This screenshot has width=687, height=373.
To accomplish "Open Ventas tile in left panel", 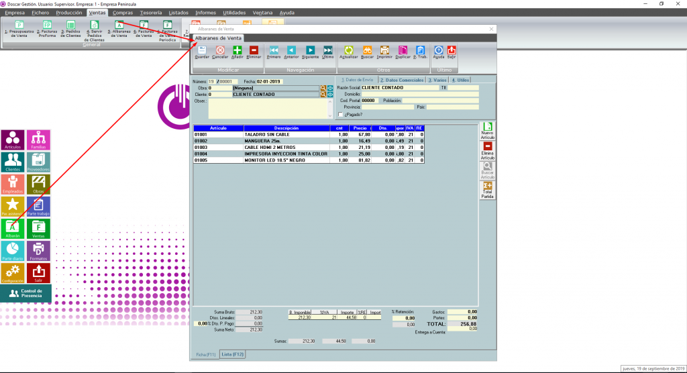I will point(38,229).
